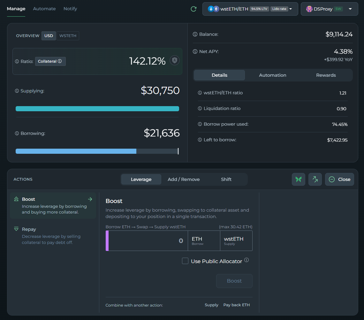The width and height of the screenshot is (364, 320).
Task: Enable the Use Public Allocator checkbox
Action: 185,261
